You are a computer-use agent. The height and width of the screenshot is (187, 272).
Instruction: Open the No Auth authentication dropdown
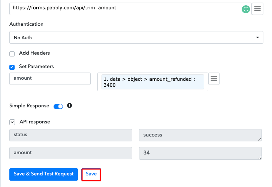tap(136, 37)
